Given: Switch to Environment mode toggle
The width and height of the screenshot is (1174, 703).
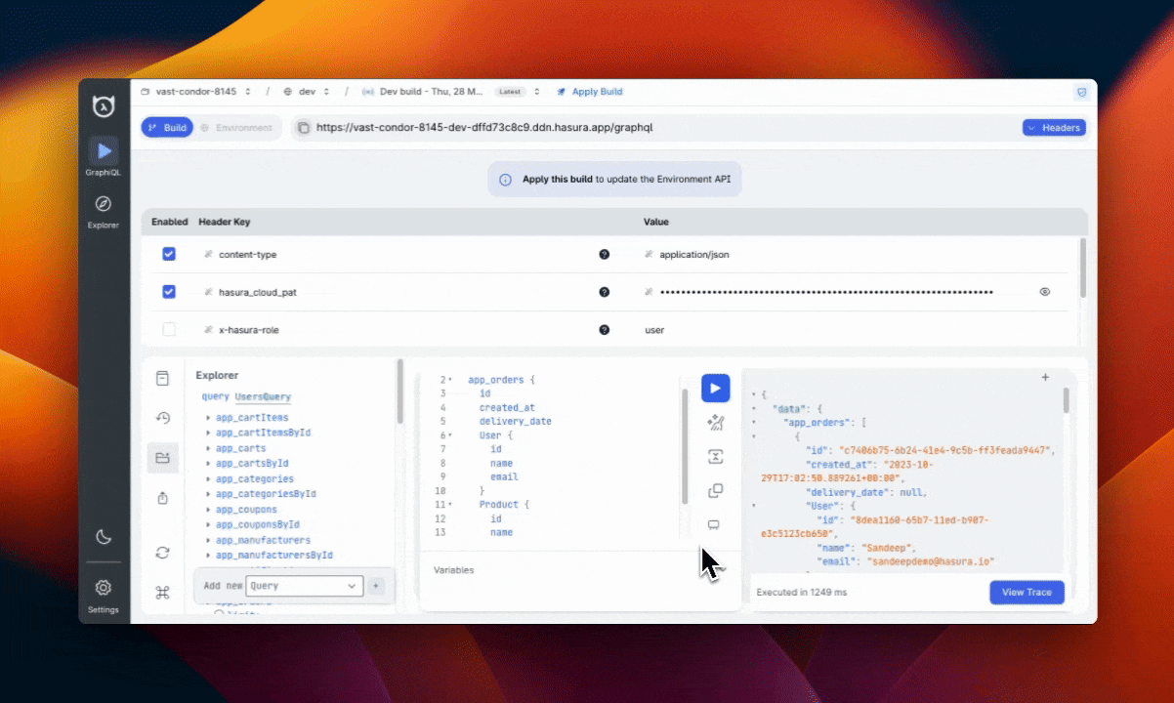Looking at the screenshot, I should 235,128.
